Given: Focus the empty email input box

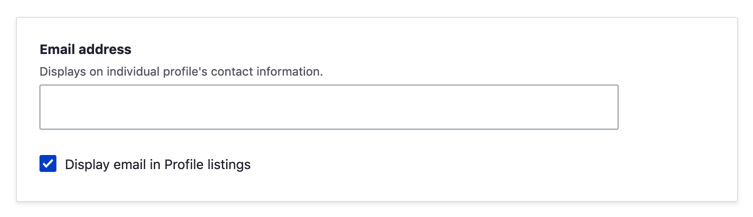Looking at the screenshot, I should pyautogui.click(x=329, y=107).
